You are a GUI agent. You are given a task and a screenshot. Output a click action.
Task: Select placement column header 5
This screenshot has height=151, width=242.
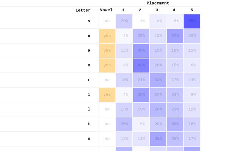click(192, 10)
